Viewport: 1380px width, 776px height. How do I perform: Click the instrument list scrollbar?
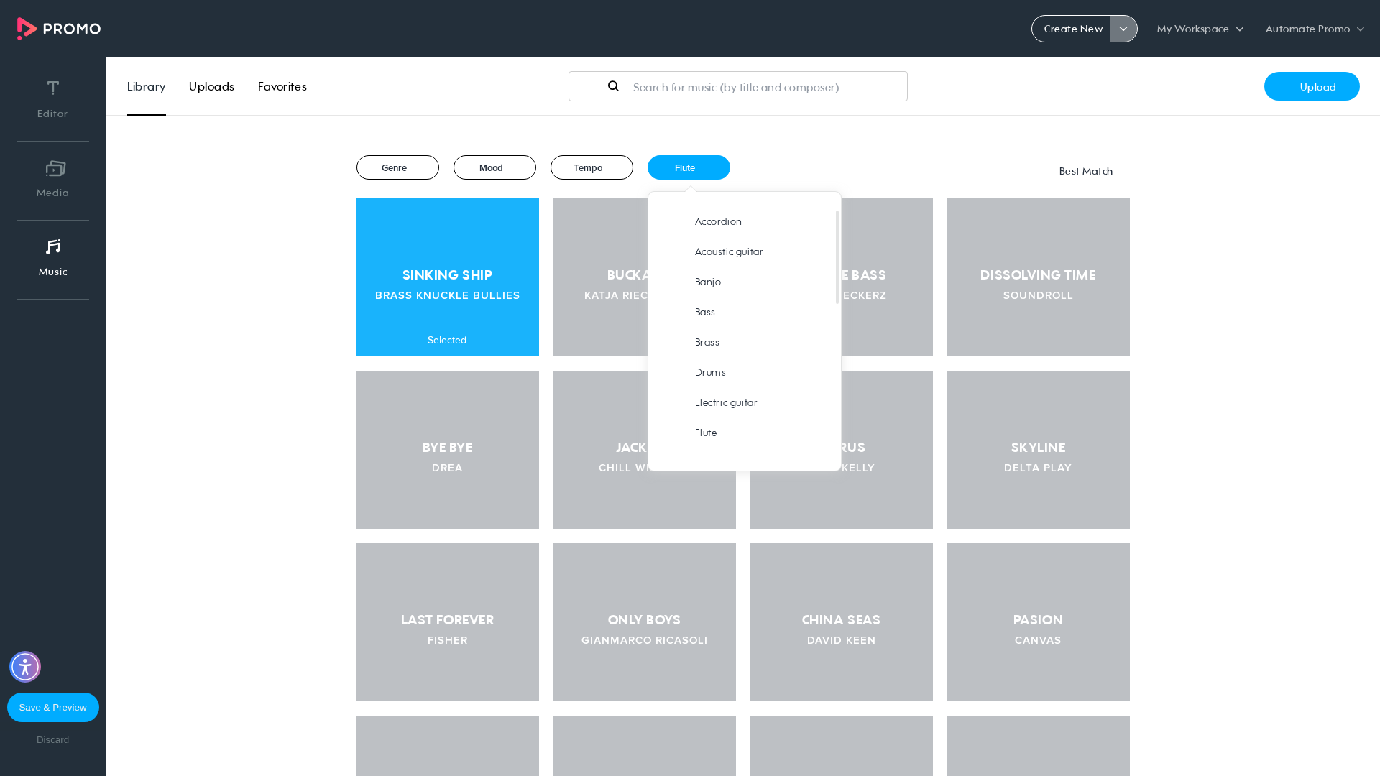point(837,257)
